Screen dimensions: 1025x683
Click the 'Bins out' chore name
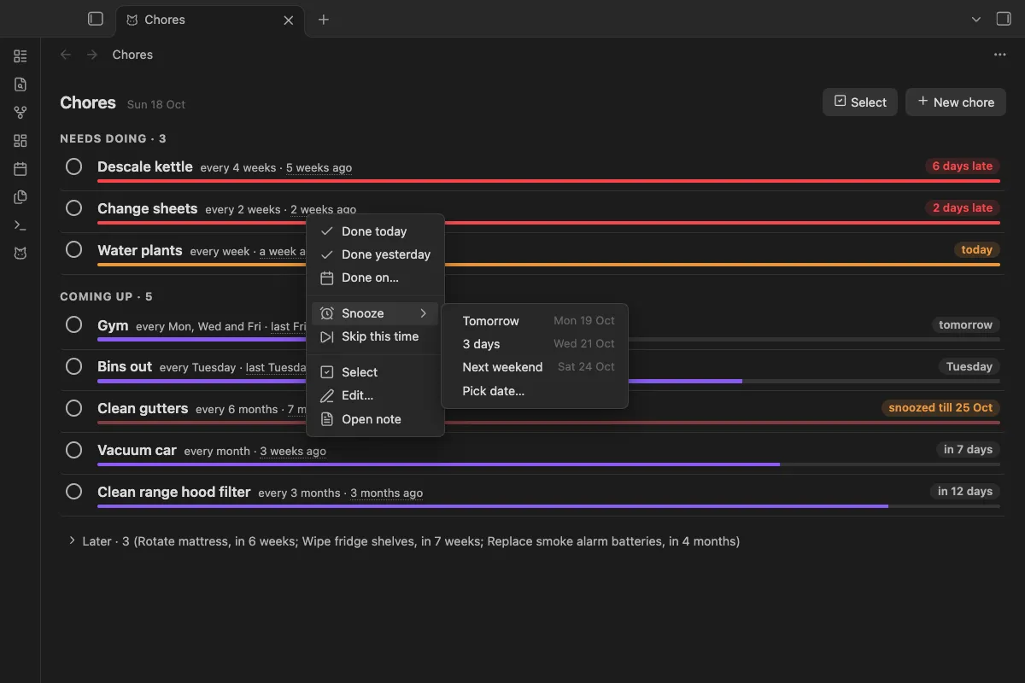click(x=125, y=366)
